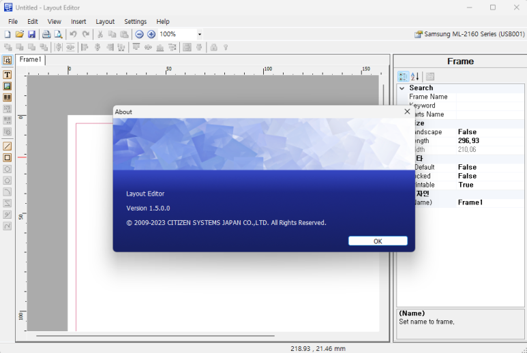Click the Frame Name search field
The height and width of the screenshot is (353, 527).
pos(490,97)
